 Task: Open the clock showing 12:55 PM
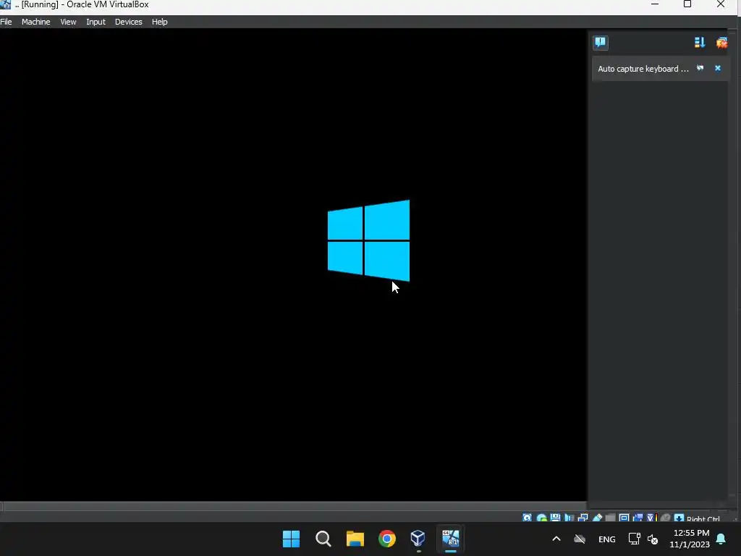(x=690, y=539)
